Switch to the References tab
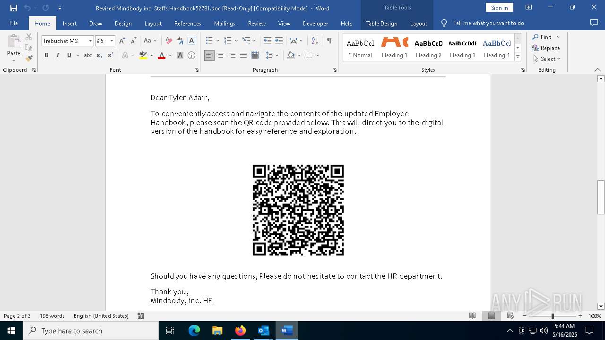 coord(188,23)
